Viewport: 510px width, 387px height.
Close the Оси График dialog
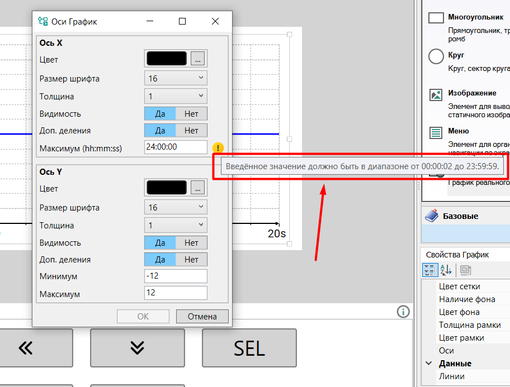pos(215,21)
